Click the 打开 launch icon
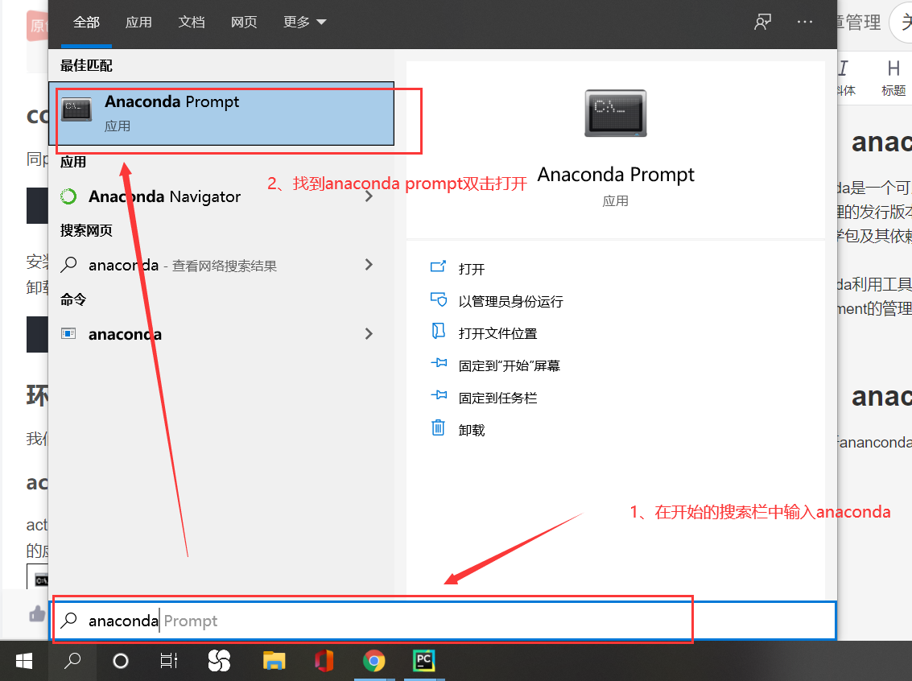This screenshot has height=681, width=912. (x=438, y=267)
